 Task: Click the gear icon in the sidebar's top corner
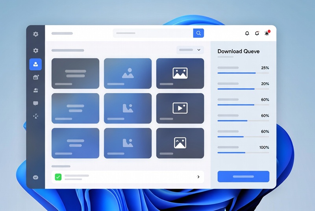tap(35, 34)
